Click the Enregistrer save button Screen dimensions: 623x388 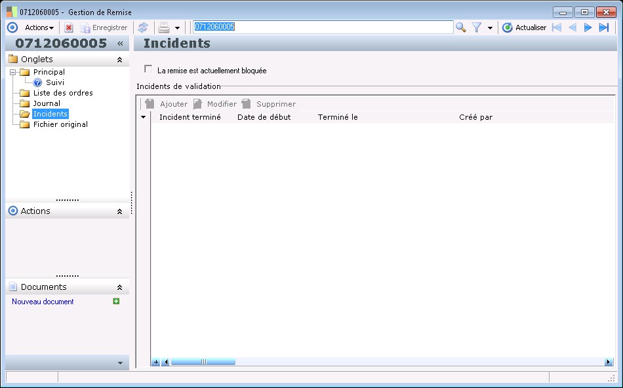pos(104,27)
